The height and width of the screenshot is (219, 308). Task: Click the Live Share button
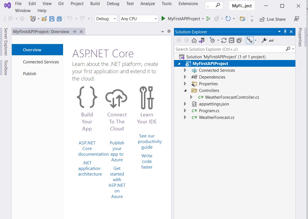coord(273,19)
